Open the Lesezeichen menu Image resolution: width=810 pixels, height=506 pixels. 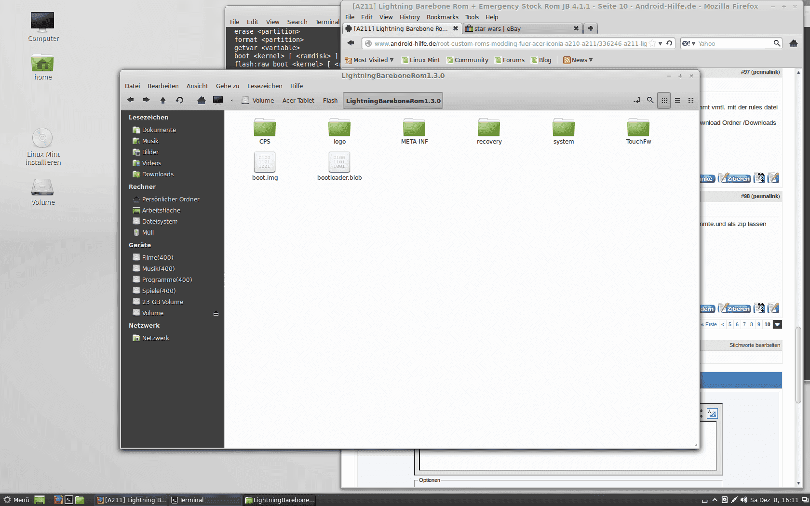[265, 86]
